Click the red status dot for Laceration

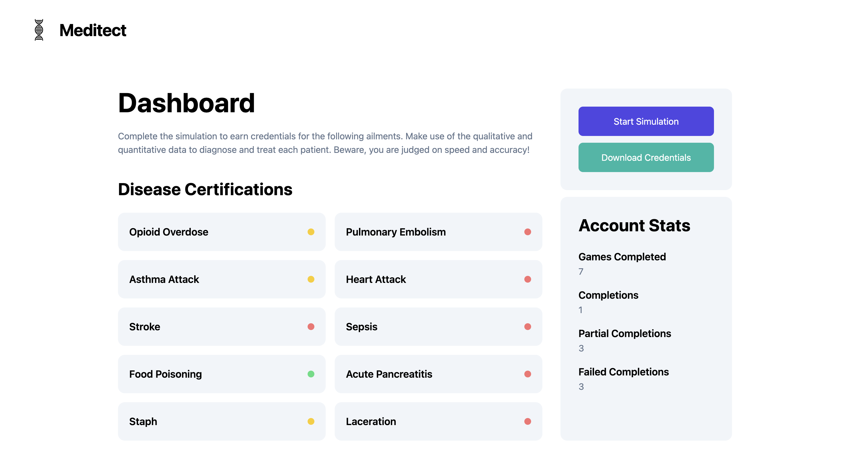point(528,421)
